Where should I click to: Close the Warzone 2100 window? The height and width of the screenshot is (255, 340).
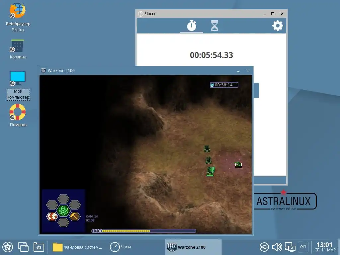click(x=248, y=71)
